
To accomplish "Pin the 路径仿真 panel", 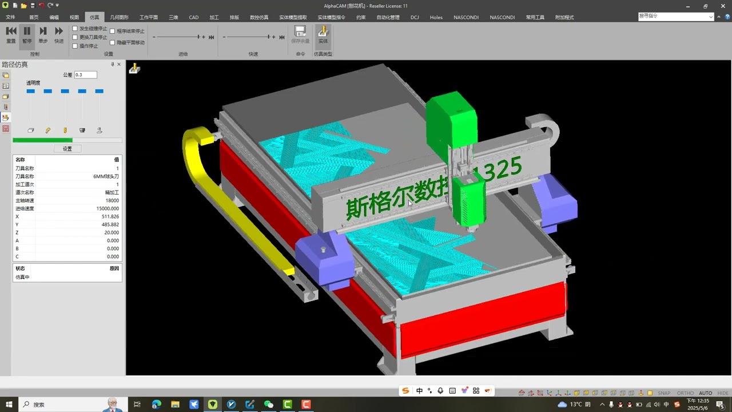I will coord(113,65).
